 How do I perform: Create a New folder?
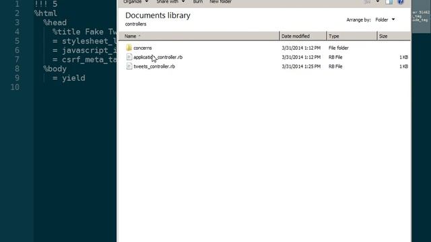[220, 2]
